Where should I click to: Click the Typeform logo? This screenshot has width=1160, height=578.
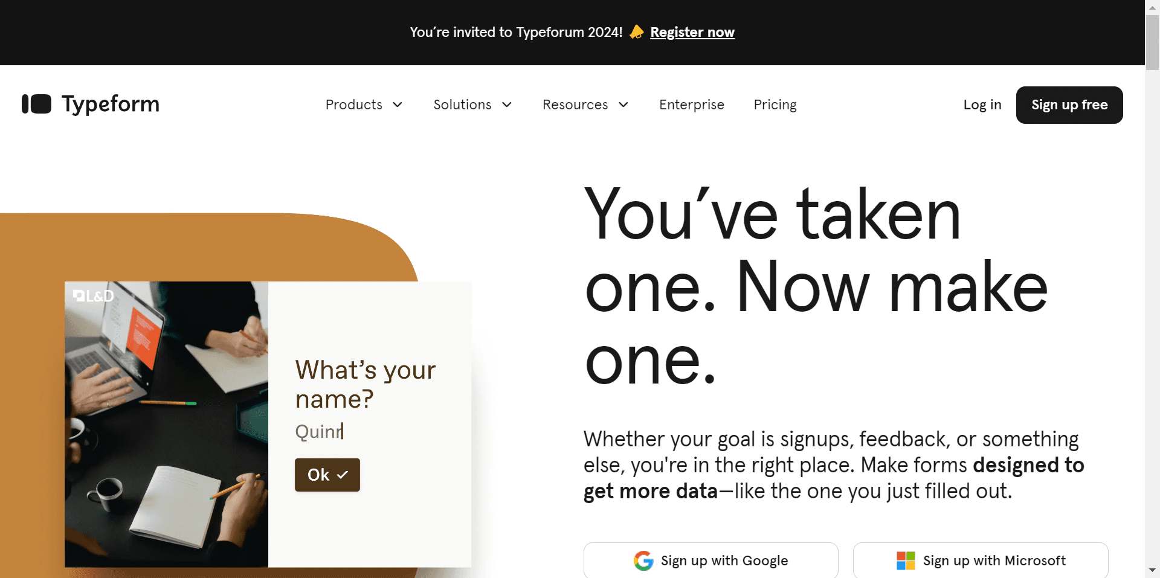[90, 104]
